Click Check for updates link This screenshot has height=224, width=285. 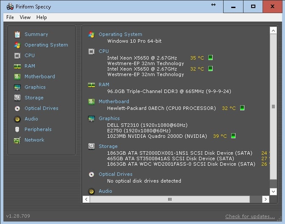click(250, 216)
